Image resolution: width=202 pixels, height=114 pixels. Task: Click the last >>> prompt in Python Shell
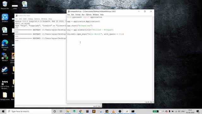coord(17,41)
